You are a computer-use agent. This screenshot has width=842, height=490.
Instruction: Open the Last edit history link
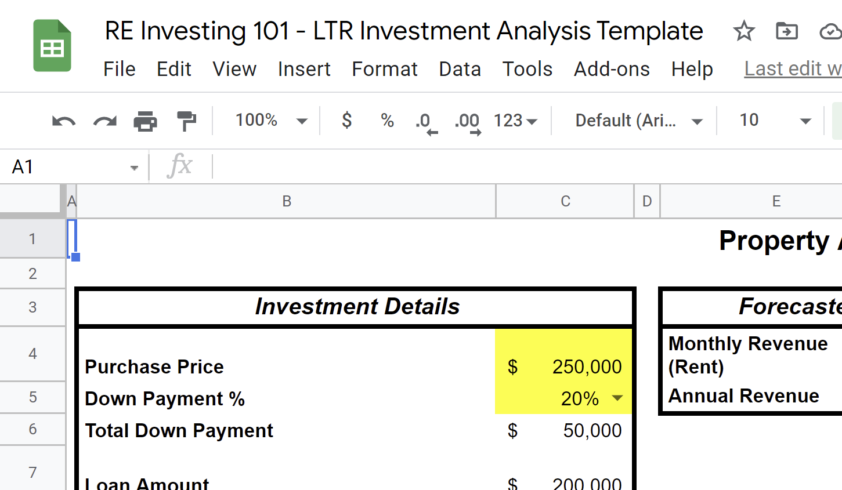793,69
